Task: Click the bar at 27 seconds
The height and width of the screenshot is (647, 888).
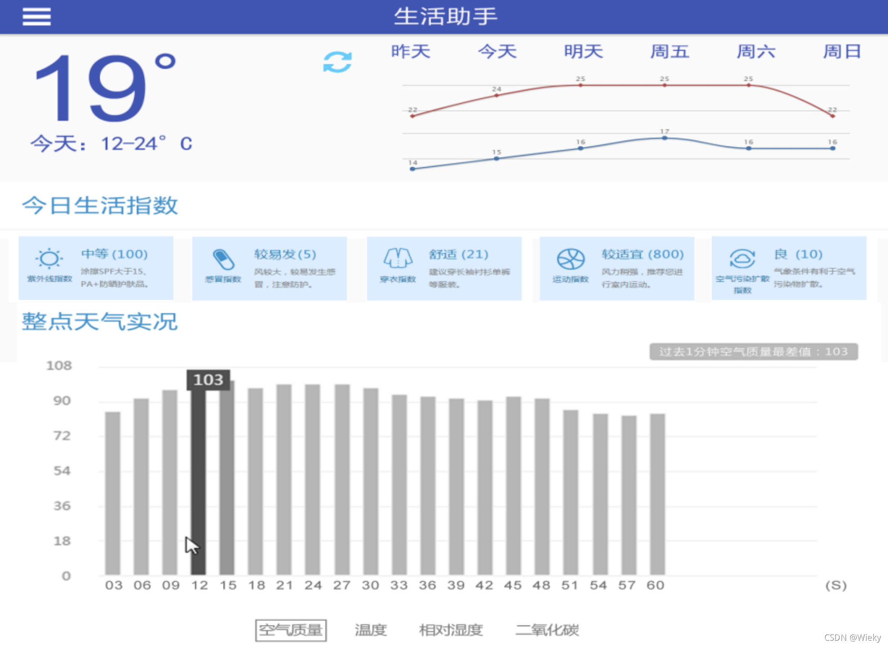Action: [x=342, y=480]
